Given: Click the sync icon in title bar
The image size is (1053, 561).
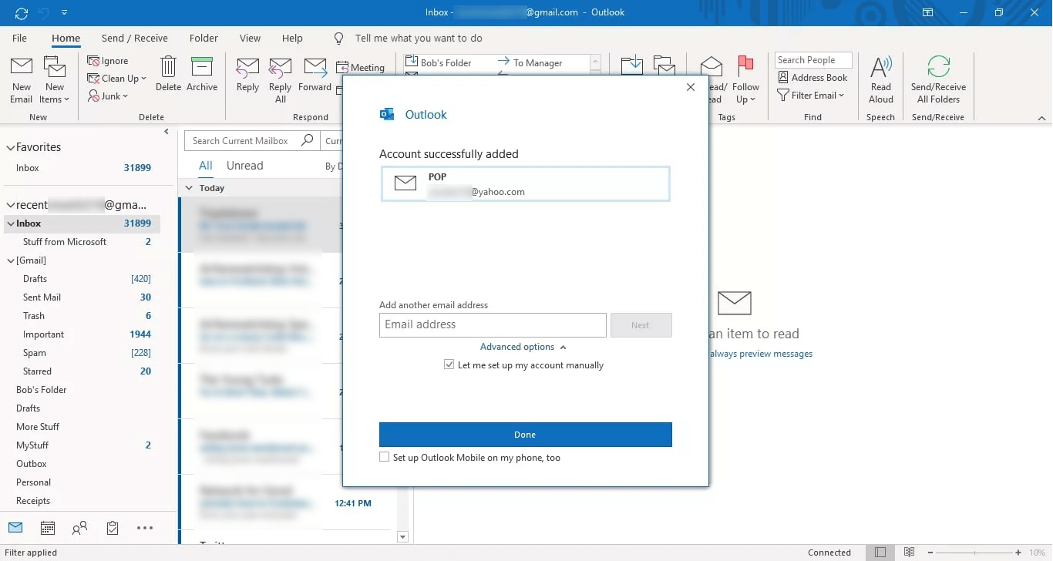Looking at the screenshot, I should [22, 12].
